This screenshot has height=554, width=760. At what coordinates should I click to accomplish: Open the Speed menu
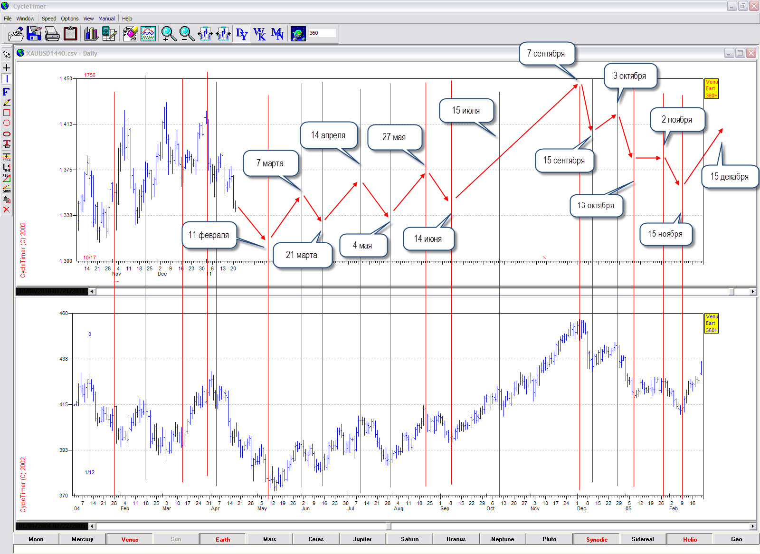49,19
